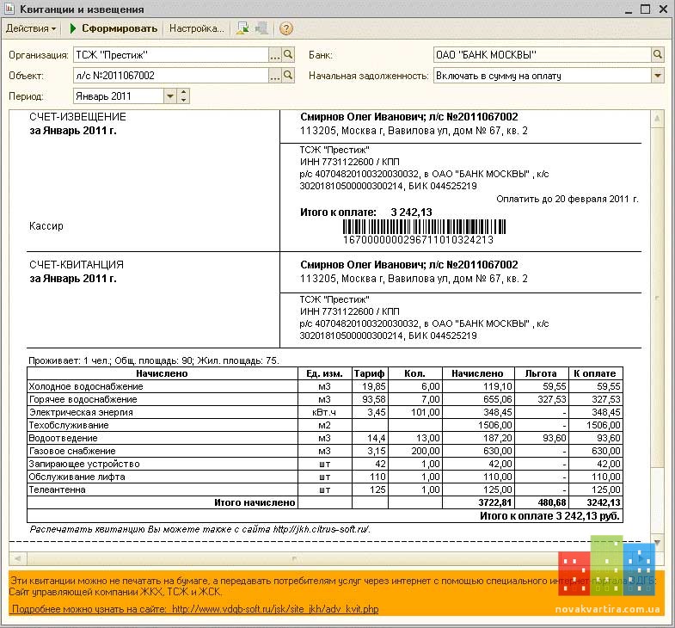Click the window icon in title bar
Viewport: 675px width, 628px height.
(x=9, y=9)
